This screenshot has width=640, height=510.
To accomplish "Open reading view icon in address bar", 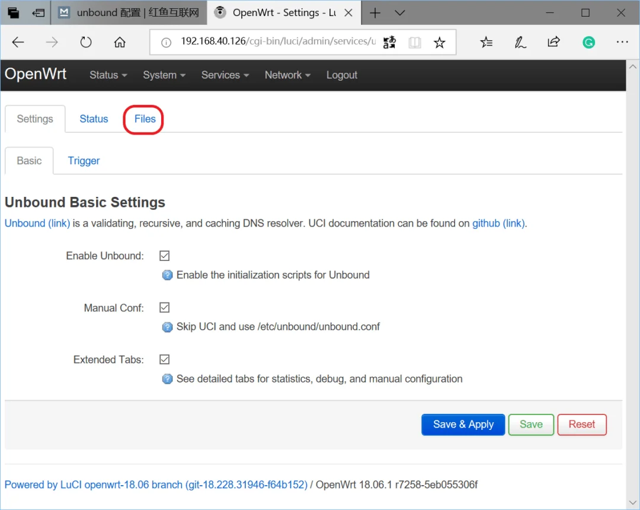I will (415, 42).
